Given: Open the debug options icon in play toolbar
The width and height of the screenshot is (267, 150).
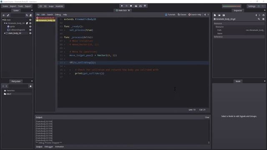Looking at the screenshot, I should 145,6.
